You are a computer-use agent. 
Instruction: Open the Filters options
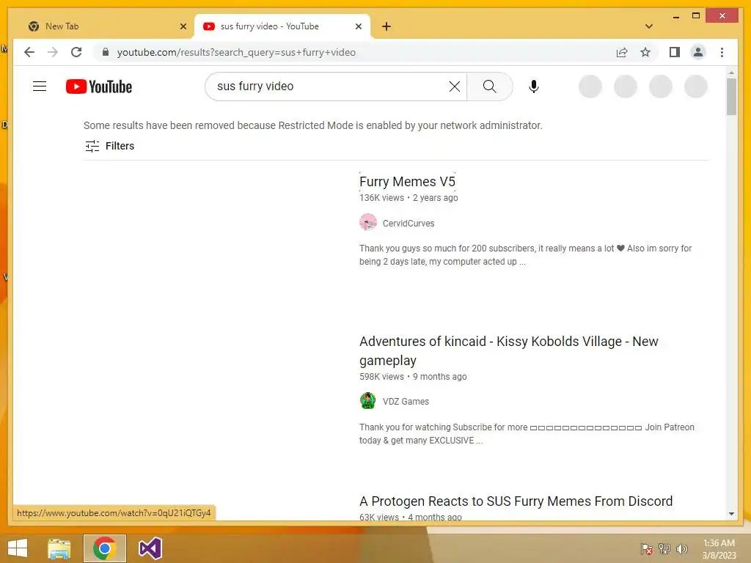[x=110, y=146]
